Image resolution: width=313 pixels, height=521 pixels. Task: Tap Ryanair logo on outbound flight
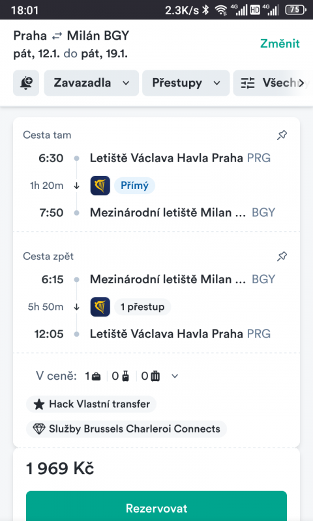[x=100, y=186]
